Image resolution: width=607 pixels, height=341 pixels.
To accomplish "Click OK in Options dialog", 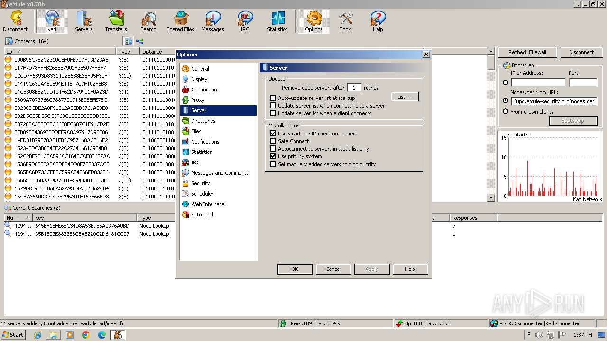I will [294, 269].
